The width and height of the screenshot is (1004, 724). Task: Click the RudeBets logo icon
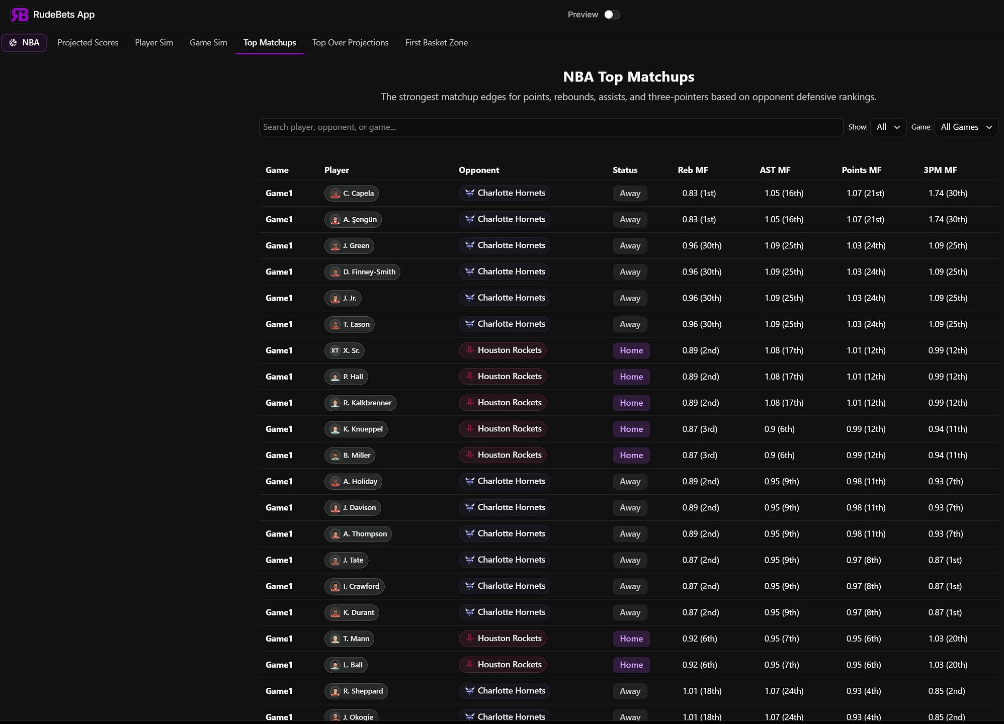(x=20, y=15)
